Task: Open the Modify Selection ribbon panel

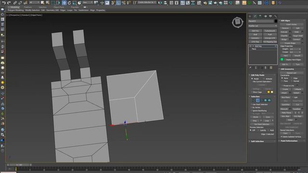Action: click(x=32, y=10)
